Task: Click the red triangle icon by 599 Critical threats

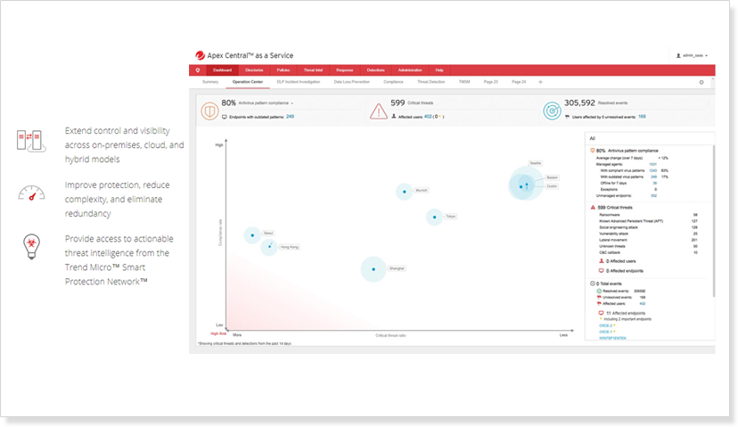Action: [593, 207]
